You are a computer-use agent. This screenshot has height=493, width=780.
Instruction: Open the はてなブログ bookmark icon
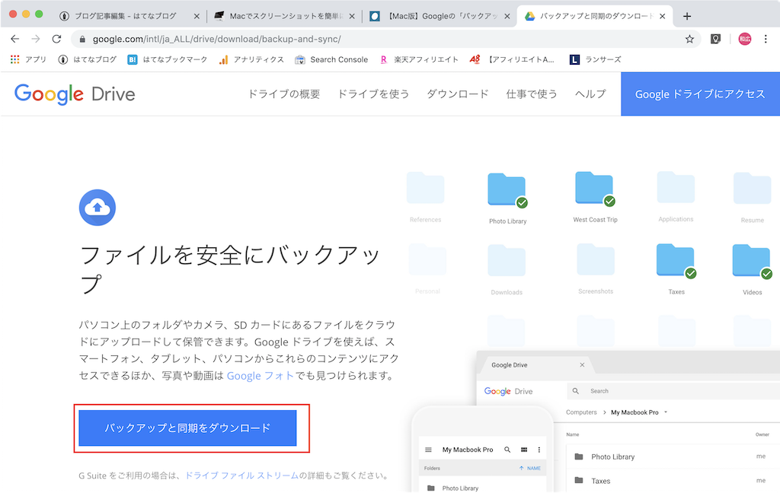tap(62, 59)
